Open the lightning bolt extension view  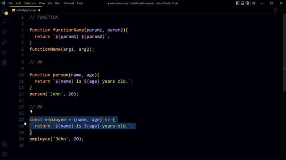pyautogui.click(x=4, y=63)
